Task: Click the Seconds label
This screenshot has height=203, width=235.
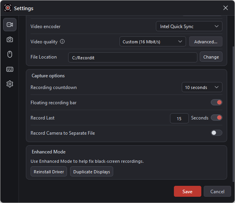Action: [200, 118]
